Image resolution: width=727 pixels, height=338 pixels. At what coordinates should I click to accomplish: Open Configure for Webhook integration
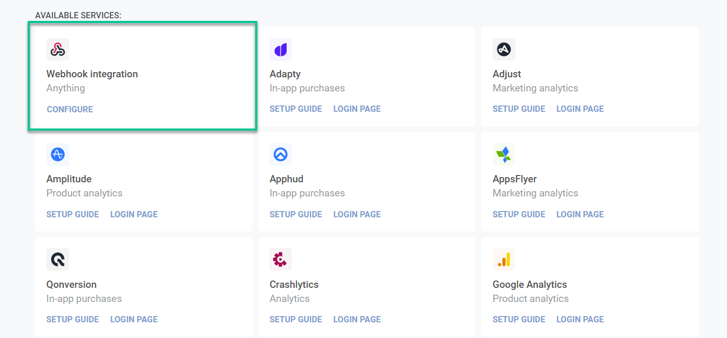[x=70, y=109]
